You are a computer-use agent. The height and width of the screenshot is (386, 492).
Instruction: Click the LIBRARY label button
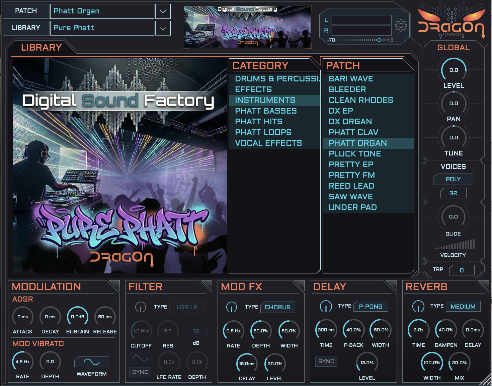[26, 28]
